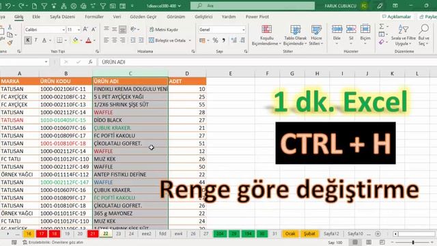Viewport: 437px width, 246px height.
Task: Click the Cut scissors icon
Action: click(10, 27)
